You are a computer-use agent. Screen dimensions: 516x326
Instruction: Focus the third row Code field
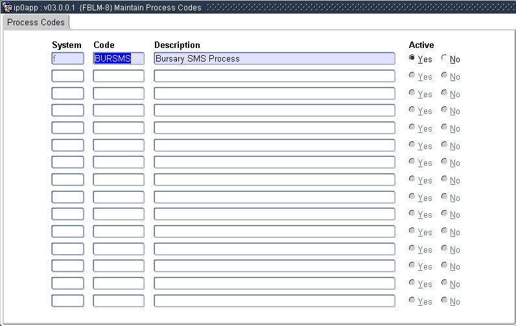point(118,93)
